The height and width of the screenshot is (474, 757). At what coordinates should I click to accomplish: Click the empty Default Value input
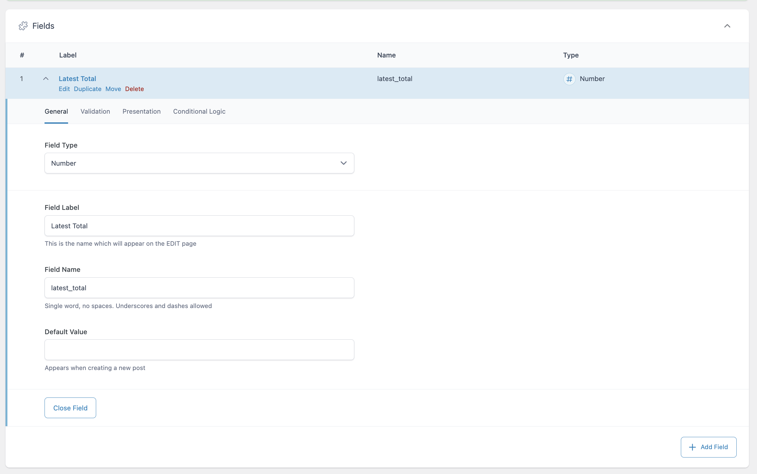[x=199, y=350]
